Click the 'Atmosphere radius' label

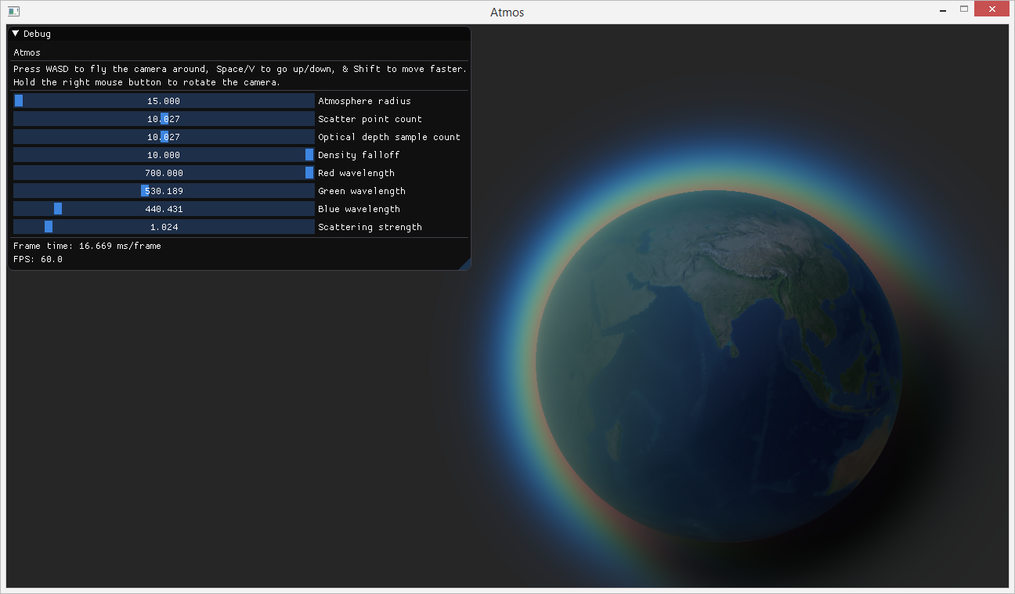tap(364, 101)
